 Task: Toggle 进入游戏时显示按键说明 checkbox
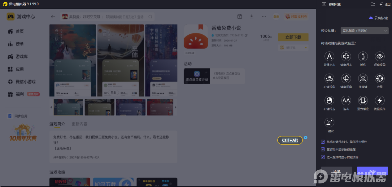pos(323,157)
